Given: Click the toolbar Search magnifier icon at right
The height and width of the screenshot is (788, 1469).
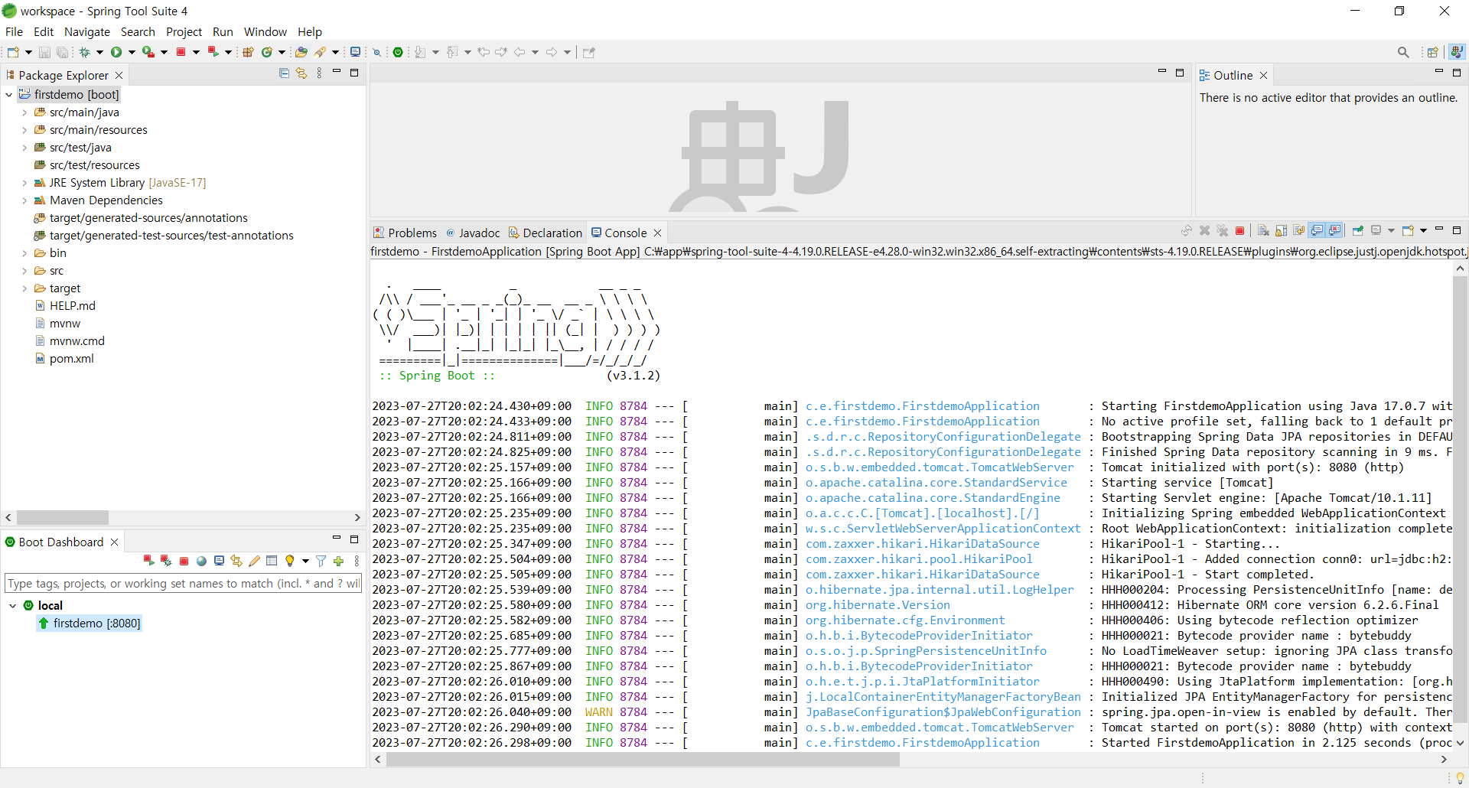Looking at the screenshot, I should [1403, 52].
